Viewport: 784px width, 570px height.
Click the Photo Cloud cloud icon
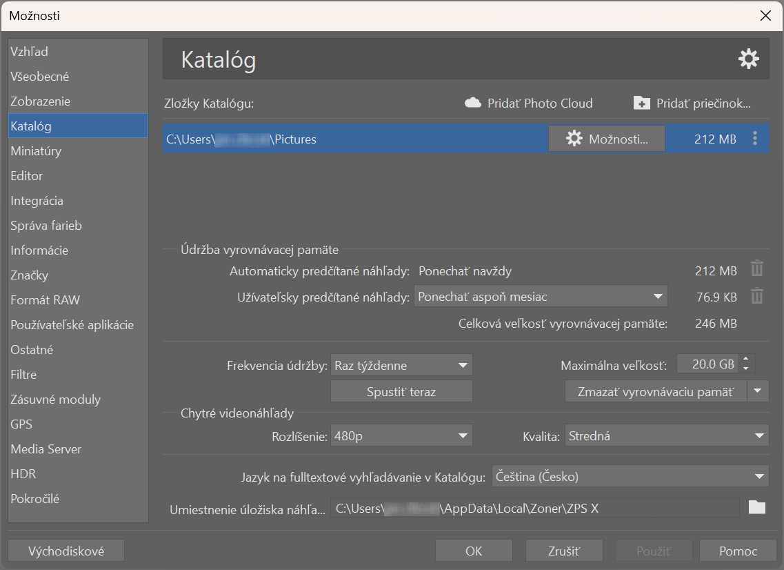[x=472, y=103]
